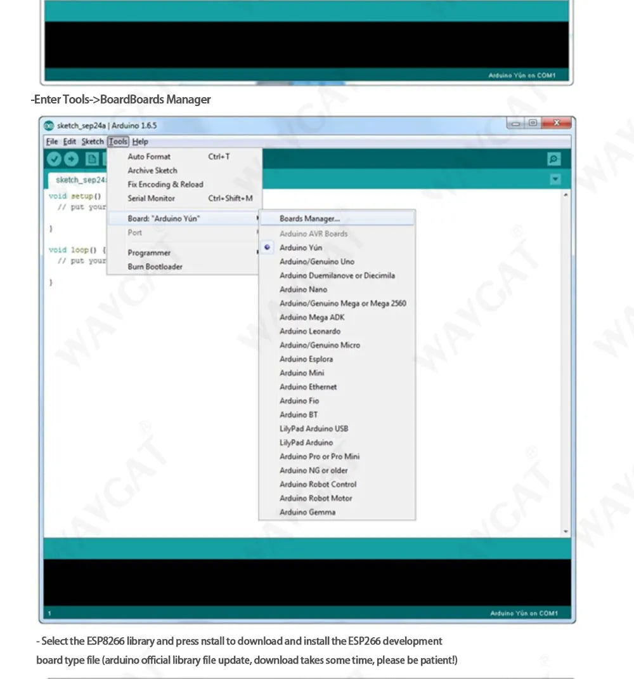Minimize the Arduino window
The width and height of the screenshot is (634, 679).
point(515,123)
